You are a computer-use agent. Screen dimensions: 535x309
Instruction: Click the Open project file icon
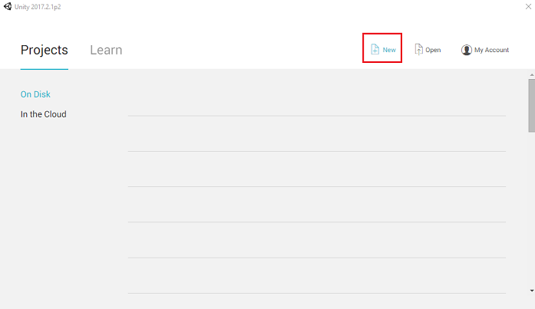coord(418,49)
